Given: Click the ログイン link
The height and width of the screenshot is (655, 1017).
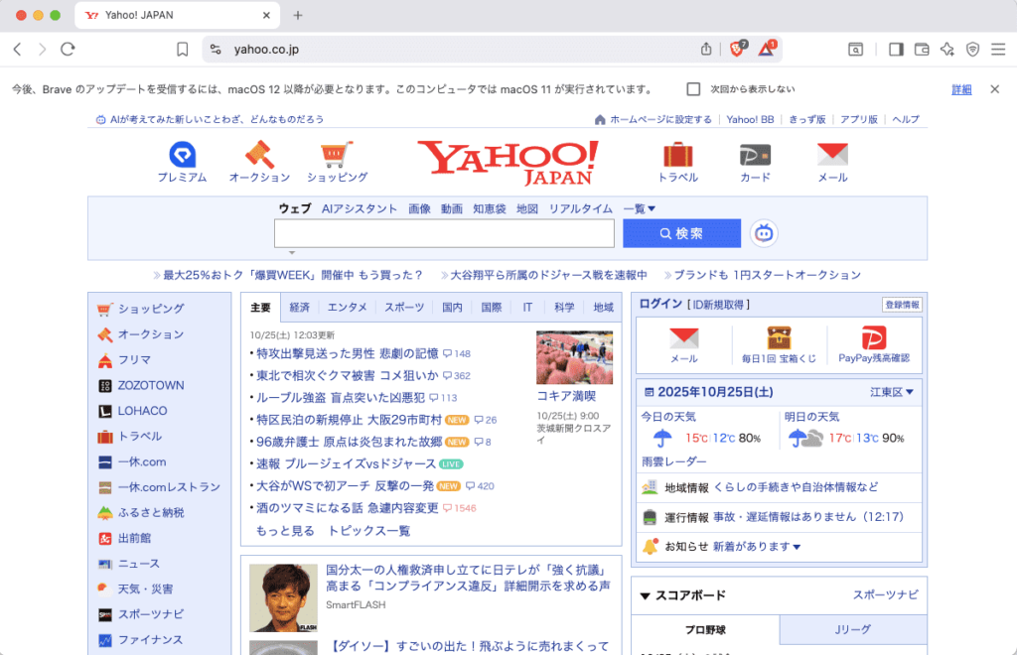Looking at the screenshot, I should pyautogui.click(x=660, y=304).
